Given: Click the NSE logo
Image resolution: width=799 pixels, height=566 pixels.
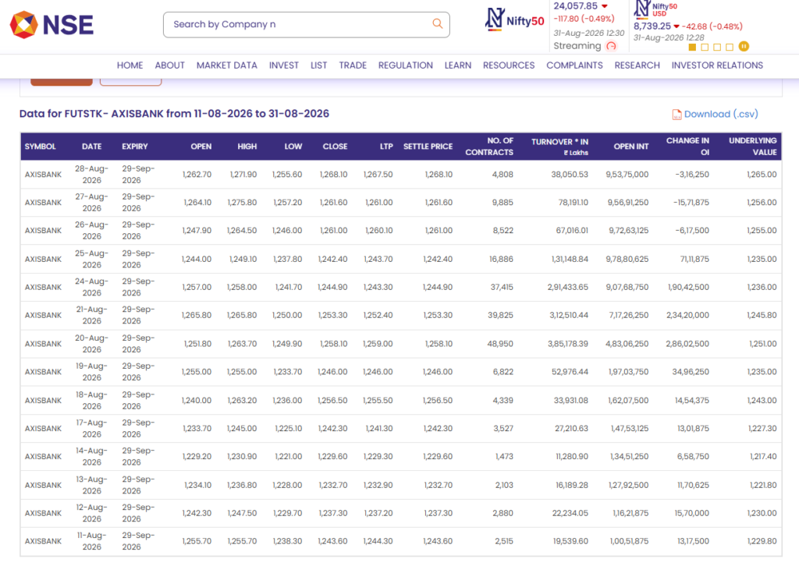Looking at the screenshot, I should pos(52,24).
